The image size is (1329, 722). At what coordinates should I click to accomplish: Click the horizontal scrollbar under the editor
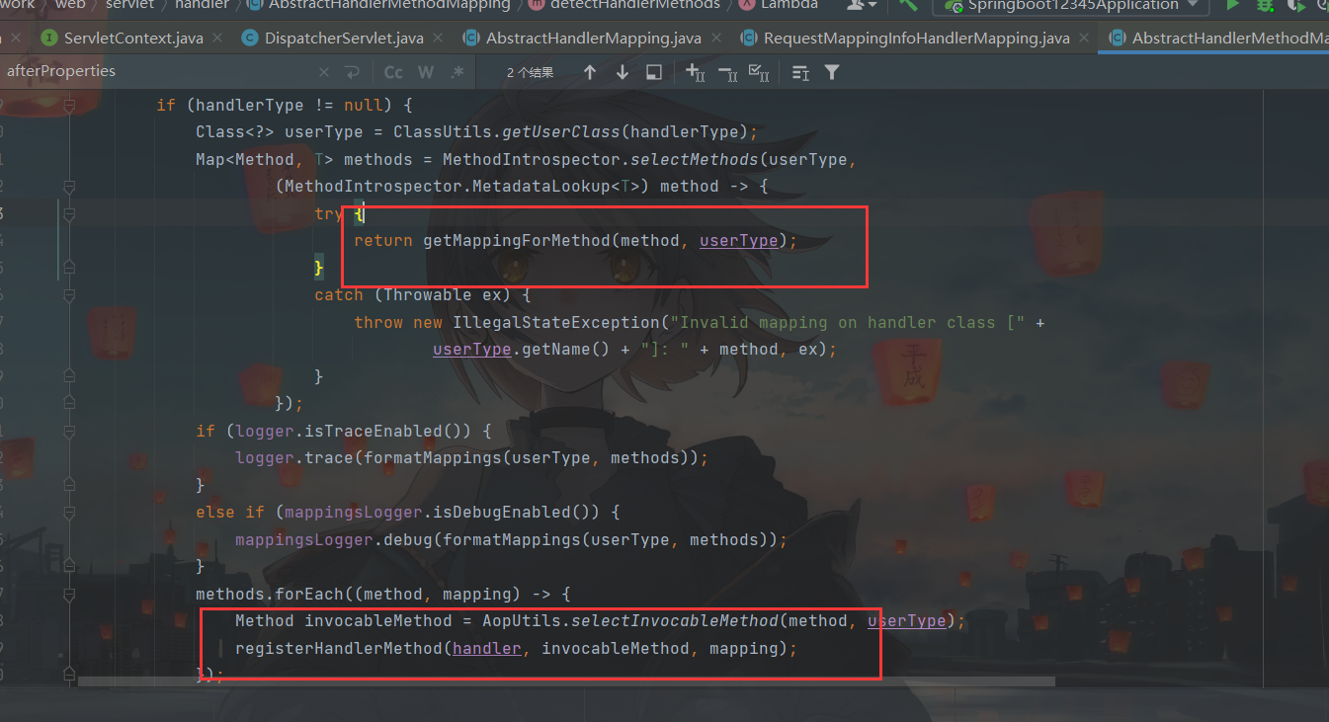tap(567, 682)
